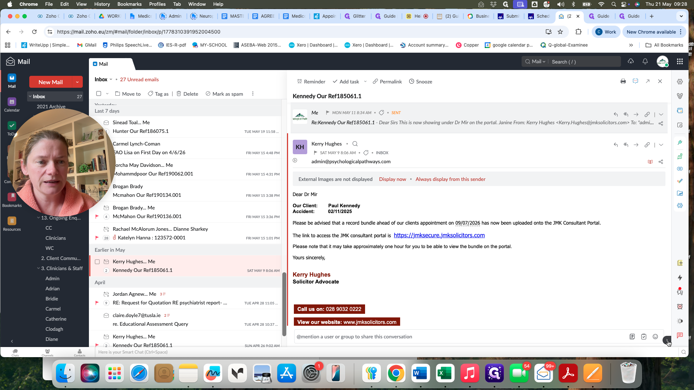The image size is (694, 390).
Task: Open Chrome History menu
Action: (x=102, y=4)
